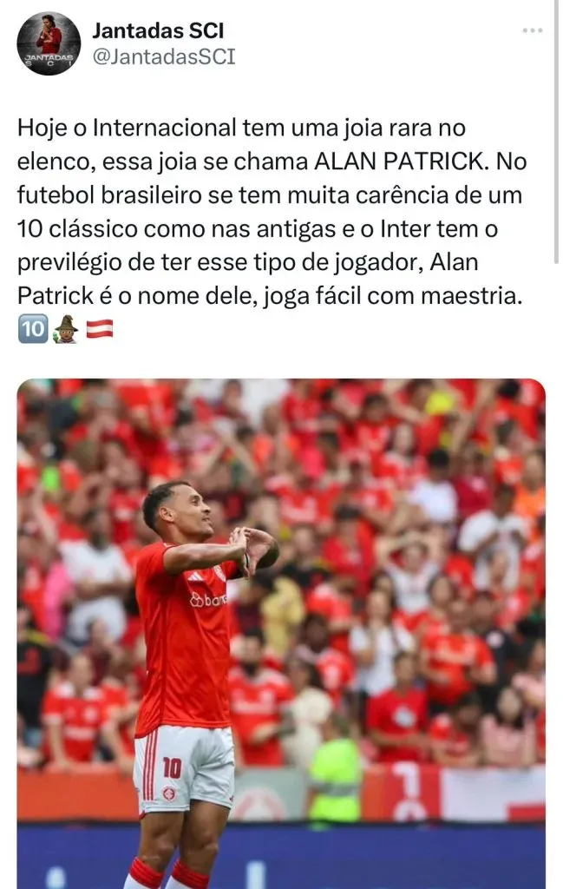Click the sponsor logo on the red jersey
Image resolution: width=563 pixels, height=889 pixels.
click(208, 599)
